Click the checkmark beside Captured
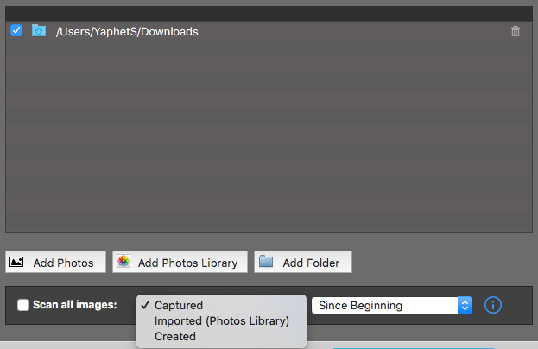 144,305
